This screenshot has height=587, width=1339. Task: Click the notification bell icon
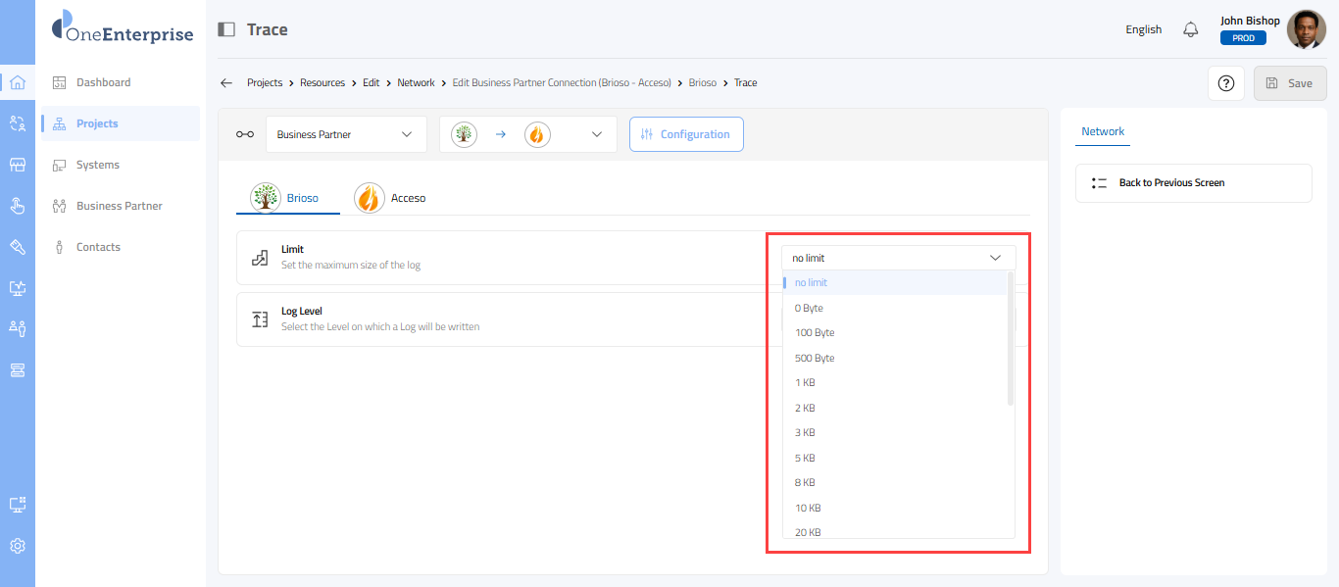[x=1190, y=29]
